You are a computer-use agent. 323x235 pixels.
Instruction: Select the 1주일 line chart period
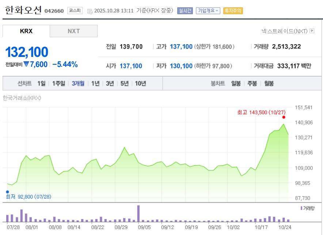(58, 84)
